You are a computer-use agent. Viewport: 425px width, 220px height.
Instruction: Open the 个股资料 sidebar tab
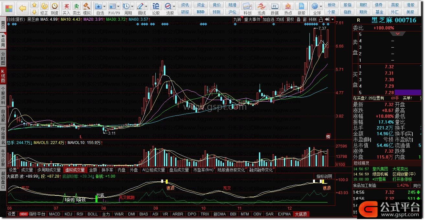pyautogui.click(x=3, y=95)
